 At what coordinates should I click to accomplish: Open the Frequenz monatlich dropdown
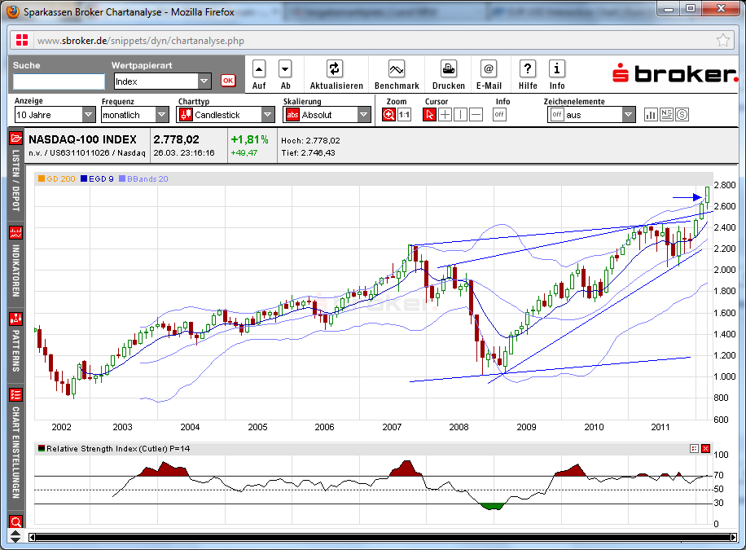coord(135,115)
